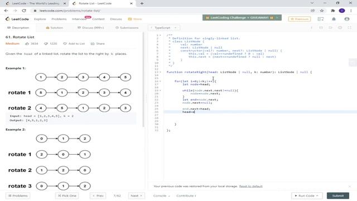The width and height of the screenshot is (357, 201).
Task: Click the editor info icon
Action: click(x=311, y=27)
